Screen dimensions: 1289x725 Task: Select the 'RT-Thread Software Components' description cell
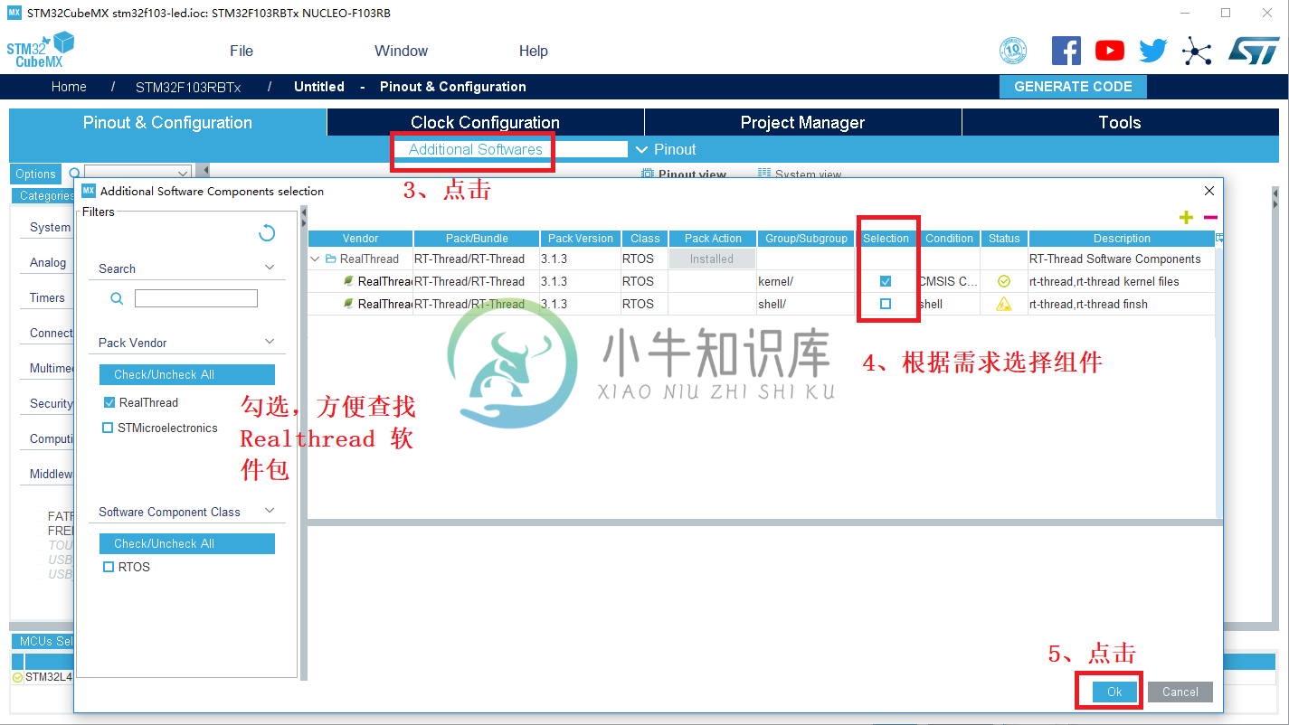point(1122,259)
